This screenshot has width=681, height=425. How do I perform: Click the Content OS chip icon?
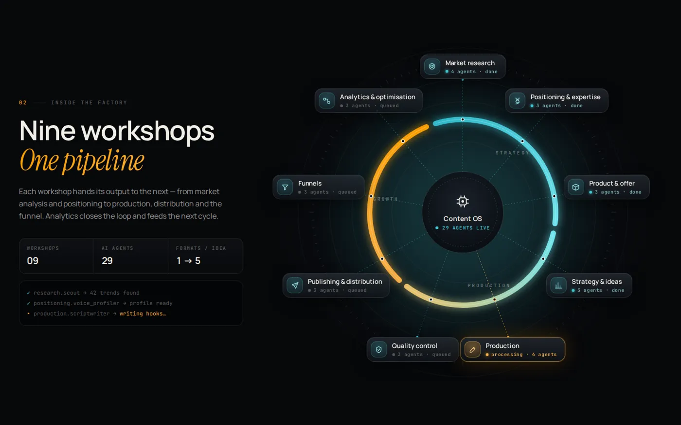pyautogui.click(x=463, y=201)
